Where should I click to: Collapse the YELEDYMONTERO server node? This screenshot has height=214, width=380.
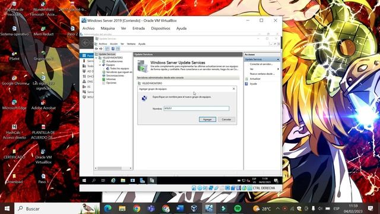coord(97,58)
